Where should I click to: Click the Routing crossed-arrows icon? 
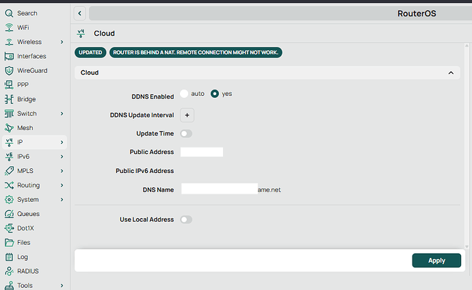click(9, 185)
